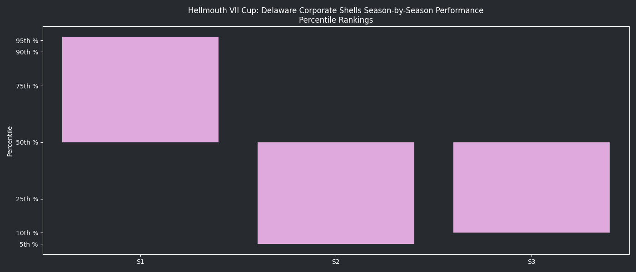The height and width of the screenshot is (272, 636).
Task: Click the 95th % y-axis label
Action: coord(27,41)
